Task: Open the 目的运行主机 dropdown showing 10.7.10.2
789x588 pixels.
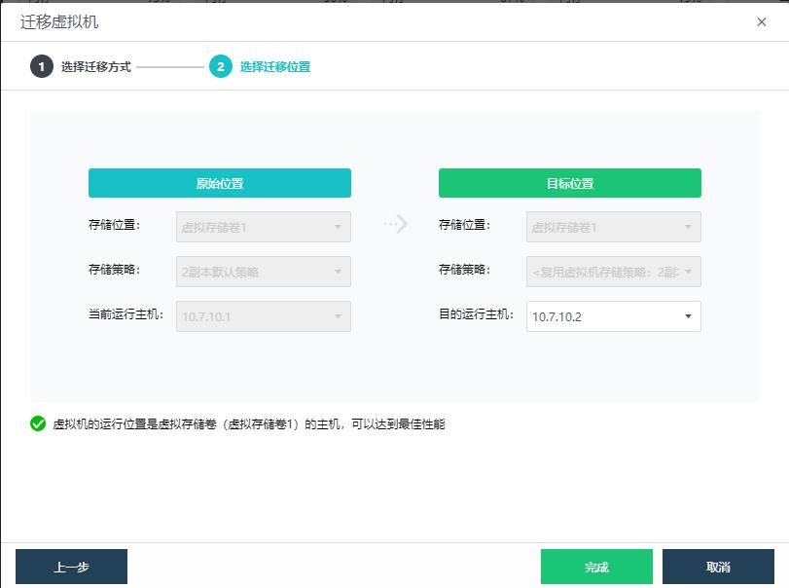Action: 613,316
